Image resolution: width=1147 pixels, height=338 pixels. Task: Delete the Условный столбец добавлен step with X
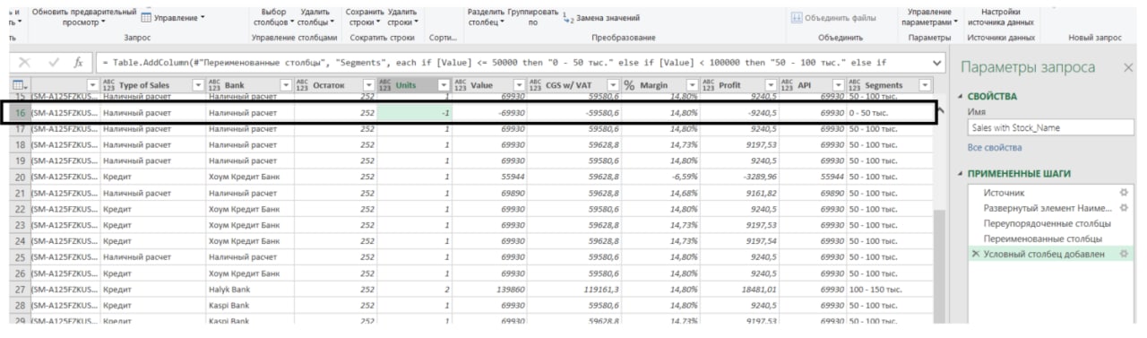[976, 255]
